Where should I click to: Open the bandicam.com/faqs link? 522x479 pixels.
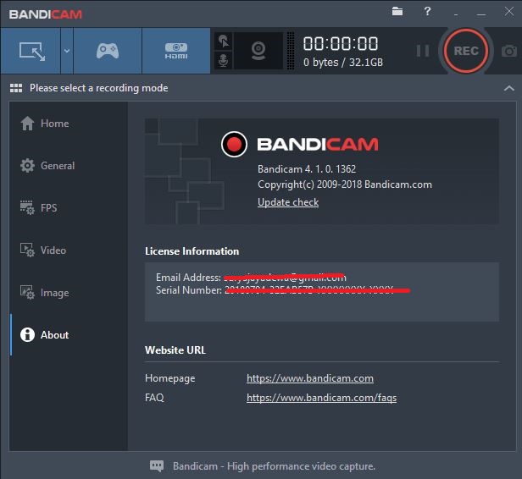322,398
